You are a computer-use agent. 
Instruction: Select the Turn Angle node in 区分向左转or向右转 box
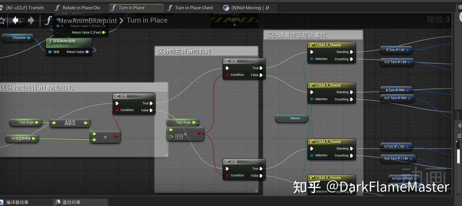click(183, 123)
